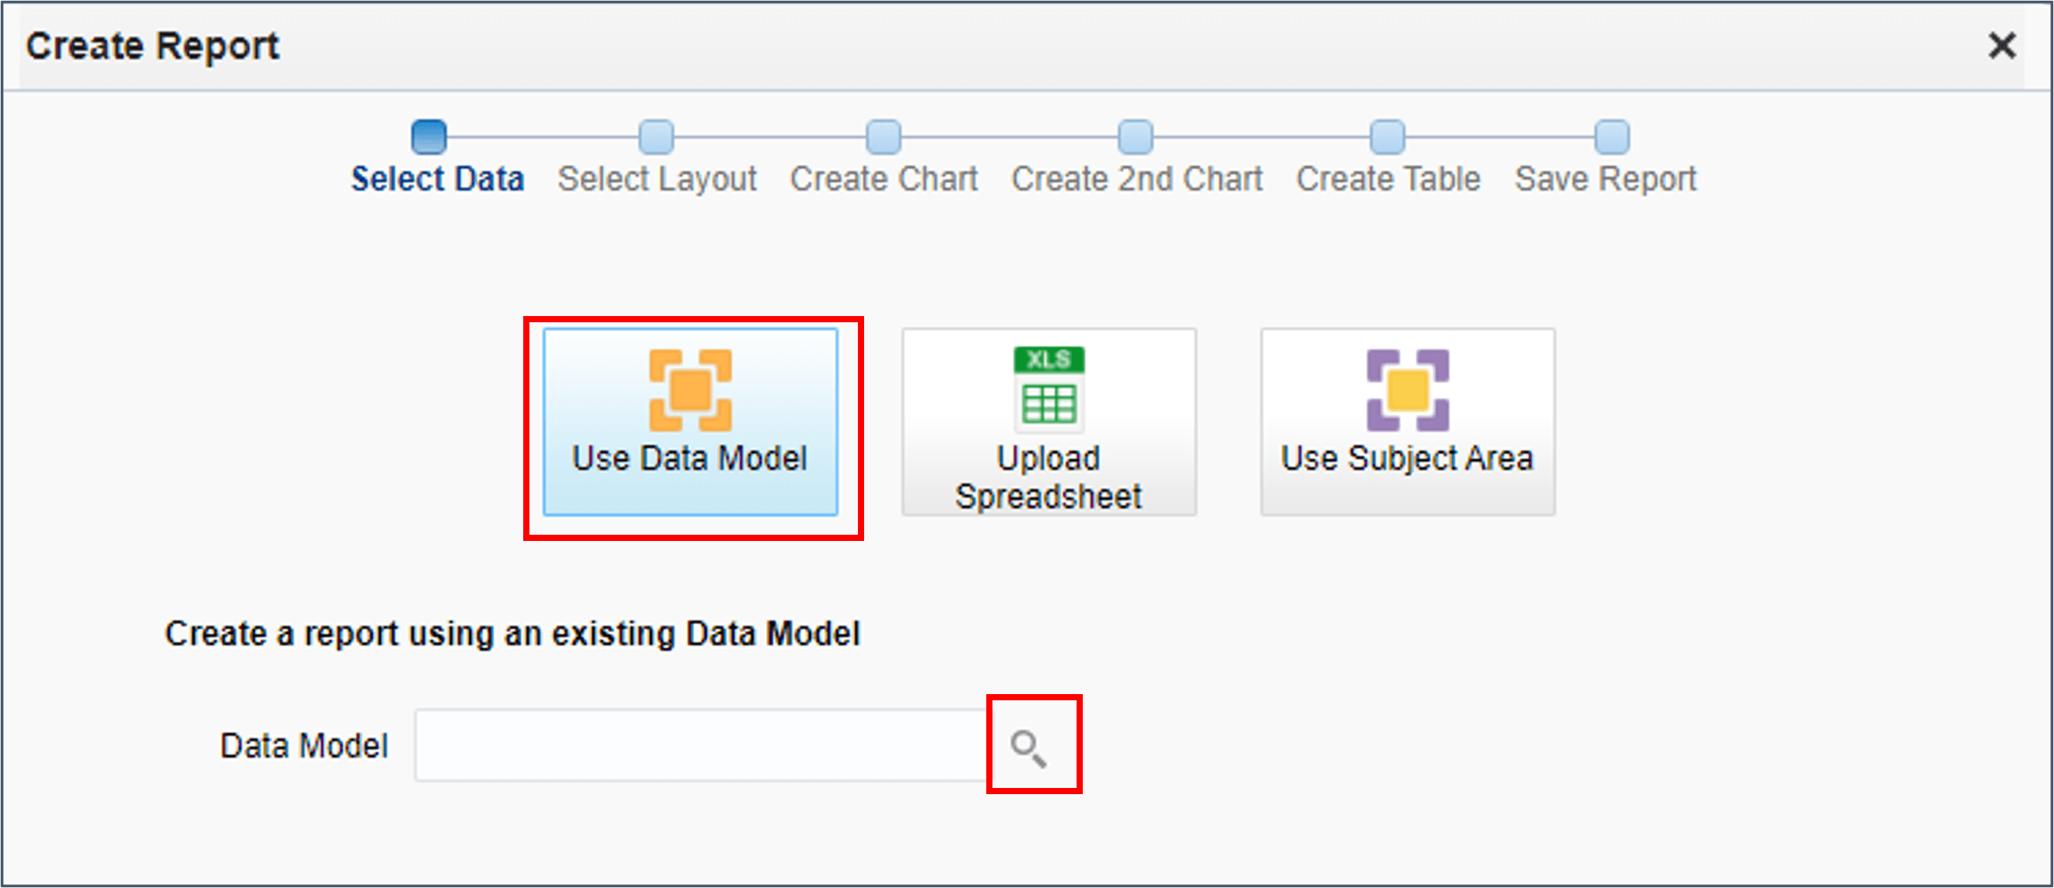The image size is (2054, 888).
Task: Click the purple Subject Area icon
Action: point(1408,390)
